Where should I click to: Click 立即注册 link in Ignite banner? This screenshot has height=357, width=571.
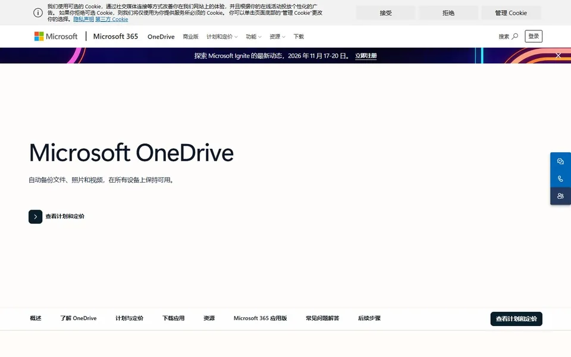pos(366,56)
